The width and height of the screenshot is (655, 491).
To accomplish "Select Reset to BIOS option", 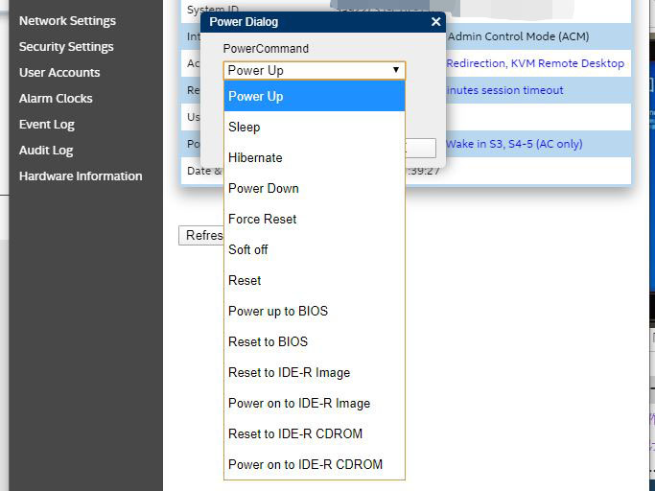I will point(315,341).
